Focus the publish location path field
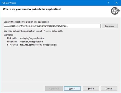This screenshot has width=121, height=93. 52,26
